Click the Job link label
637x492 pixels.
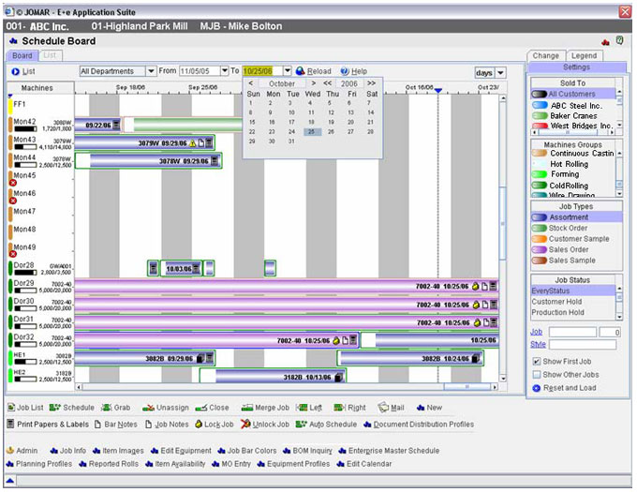tap(536, 332)
